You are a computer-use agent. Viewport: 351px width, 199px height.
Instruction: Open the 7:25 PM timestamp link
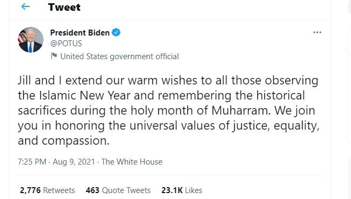[32, 162]
